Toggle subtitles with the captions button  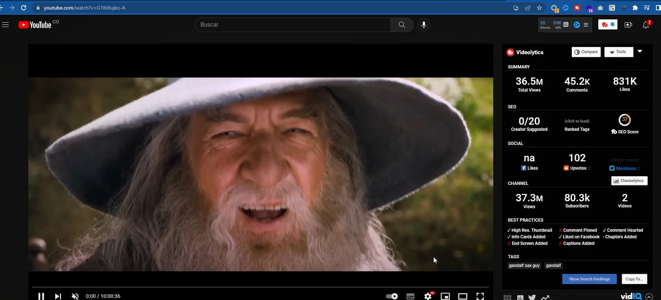pyautogui.click(x=410, y=296)
